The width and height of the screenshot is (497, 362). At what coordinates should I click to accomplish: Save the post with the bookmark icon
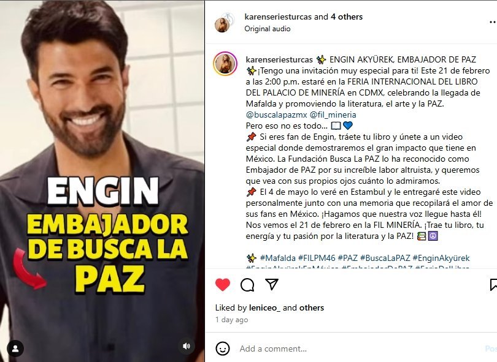pos(493,284)
